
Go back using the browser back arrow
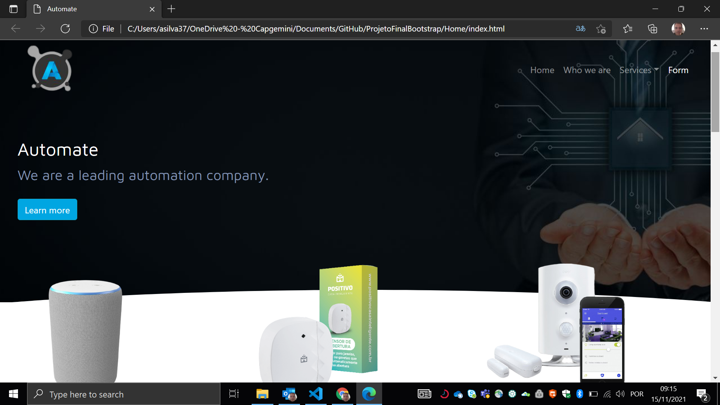pyautogui.click(x=16, y=29)
